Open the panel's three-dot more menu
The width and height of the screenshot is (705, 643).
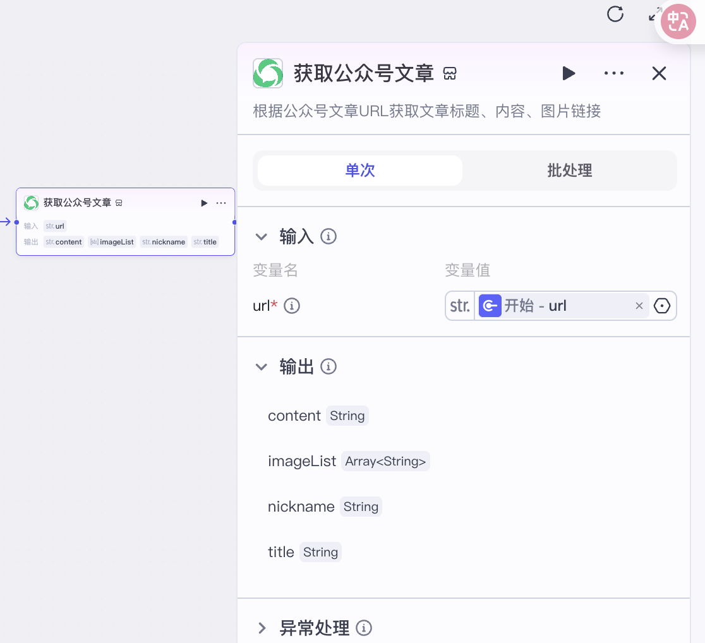[x=614, y=73]
